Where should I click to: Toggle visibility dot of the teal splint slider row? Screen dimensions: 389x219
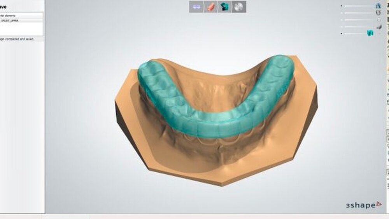342,33
